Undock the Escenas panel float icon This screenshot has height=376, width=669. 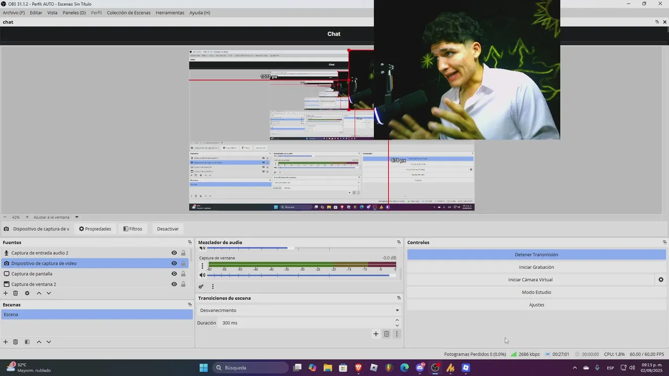point(190,304)
